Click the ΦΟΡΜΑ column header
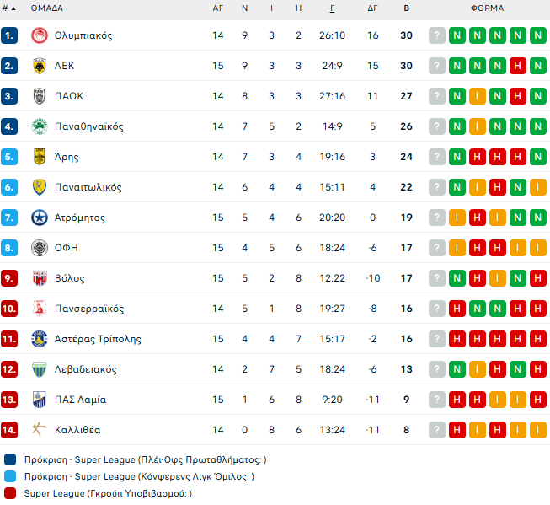Image resolution: width=550 pixels, height=505 pixels. [x=488, y=8]
